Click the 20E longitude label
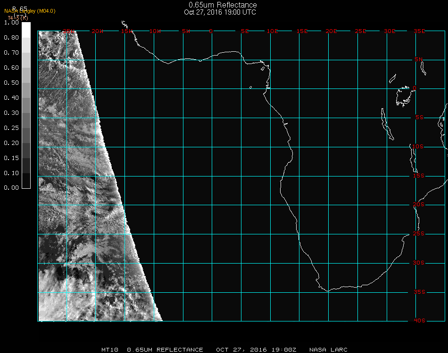Screen dimensions: 448x353 coord(331,31)
